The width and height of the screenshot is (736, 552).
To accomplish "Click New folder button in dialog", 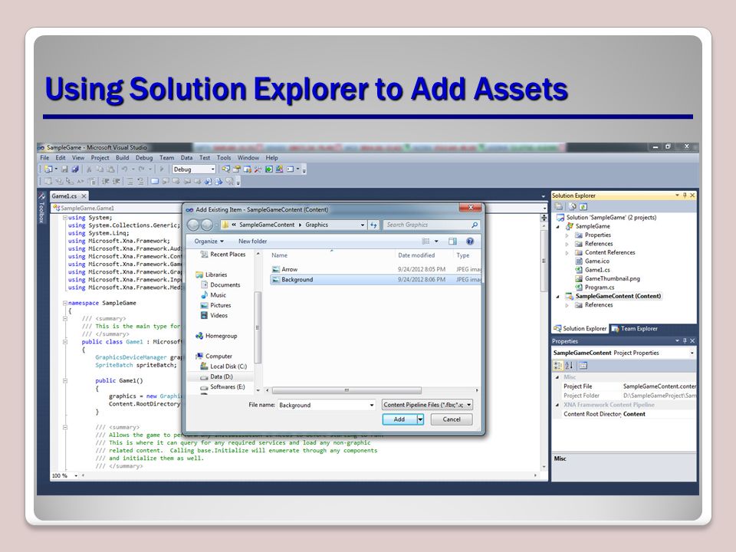I will [252, 242].
